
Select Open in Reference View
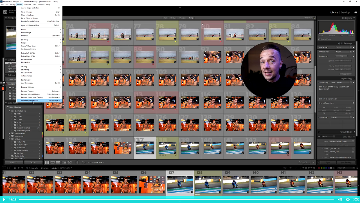(x=39, y=25)
